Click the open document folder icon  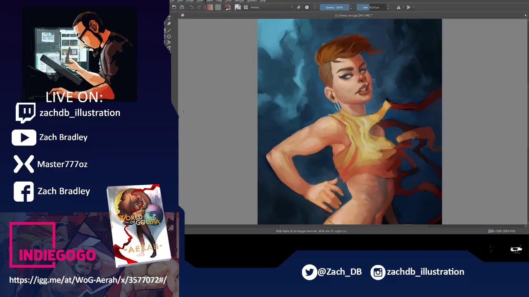pos(174,7)
